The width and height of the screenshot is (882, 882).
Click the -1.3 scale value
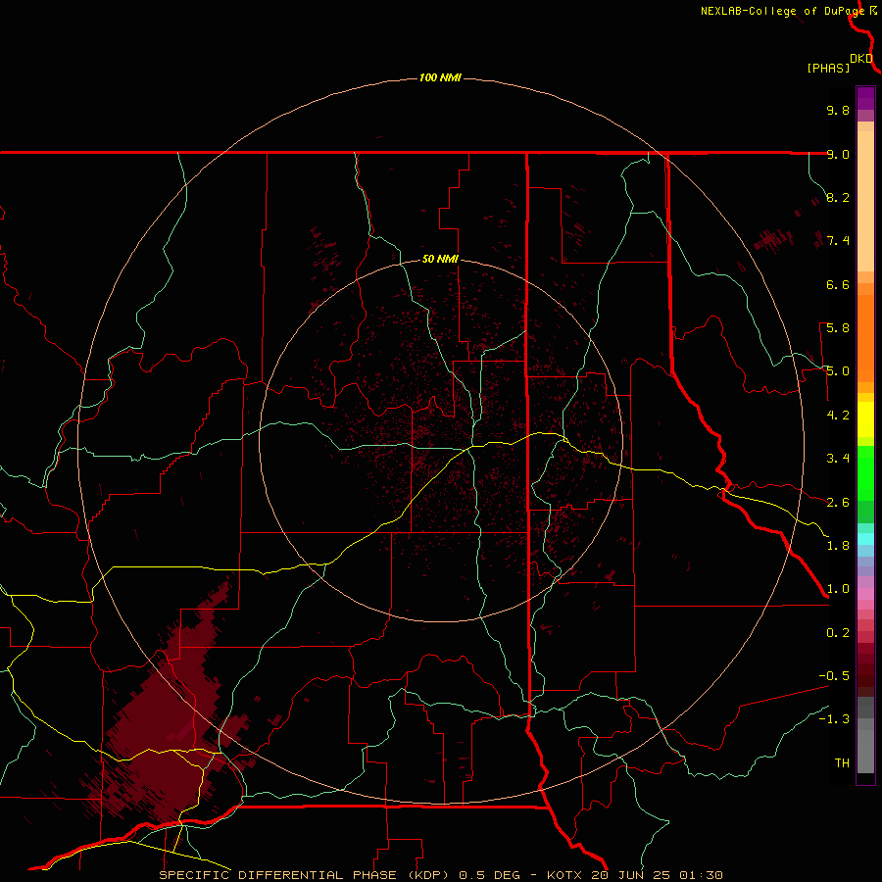834,719
